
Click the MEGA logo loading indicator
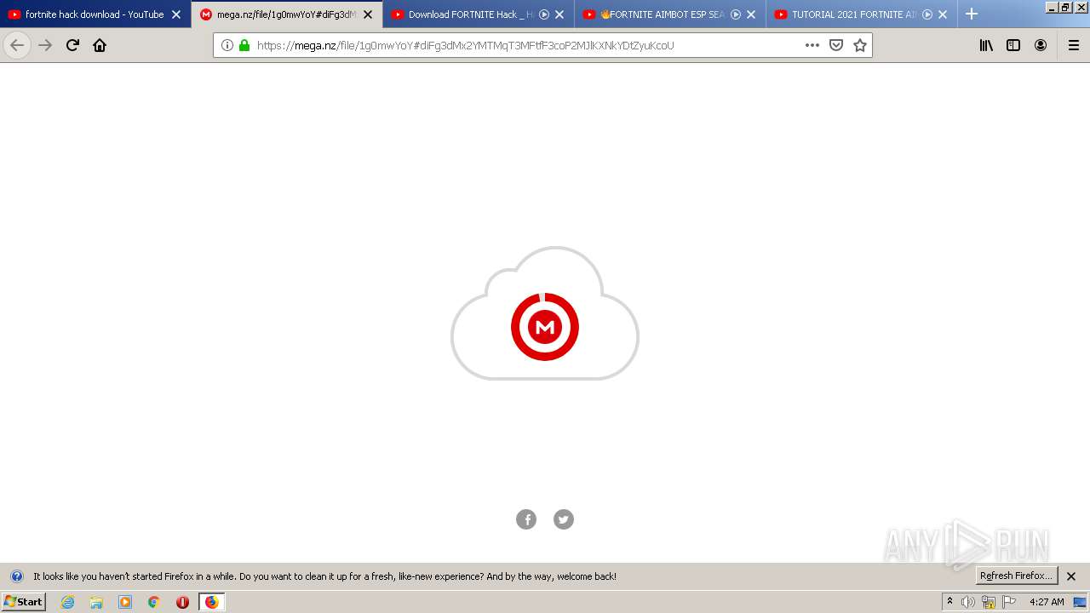(x=545, y=327)
